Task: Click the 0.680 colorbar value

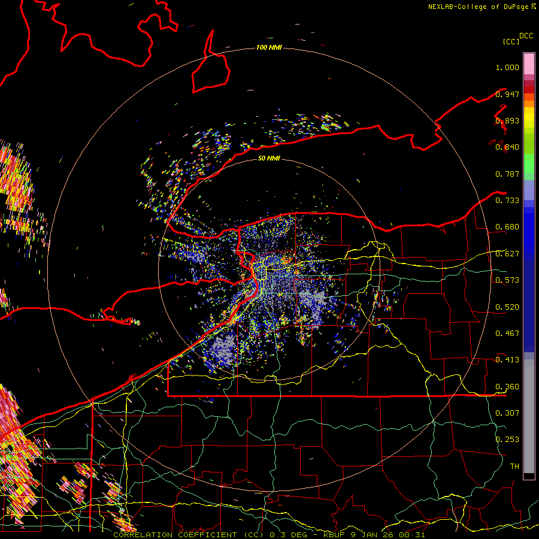Action: tap(507, 227)
